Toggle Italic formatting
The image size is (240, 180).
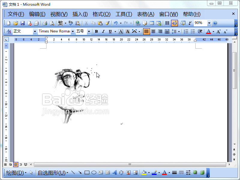pos(103,31)
